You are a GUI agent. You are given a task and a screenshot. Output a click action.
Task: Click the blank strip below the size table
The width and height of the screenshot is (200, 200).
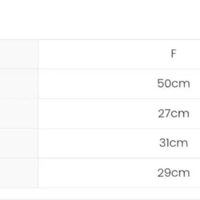tap(100, 194)
